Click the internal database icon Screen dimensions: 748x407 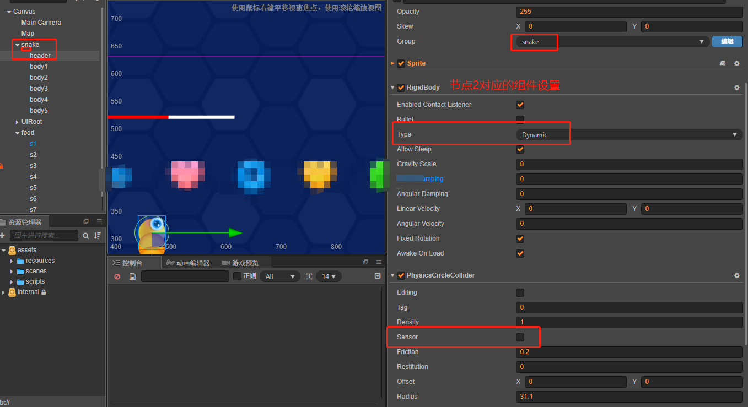coord(12,292)
